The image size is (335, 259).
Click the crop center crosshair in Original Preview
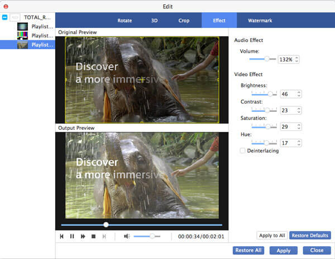(142, 80)
